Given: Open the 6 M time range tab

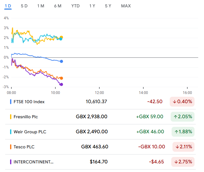Looking at the screenshot, I should [x=57, y=6].
